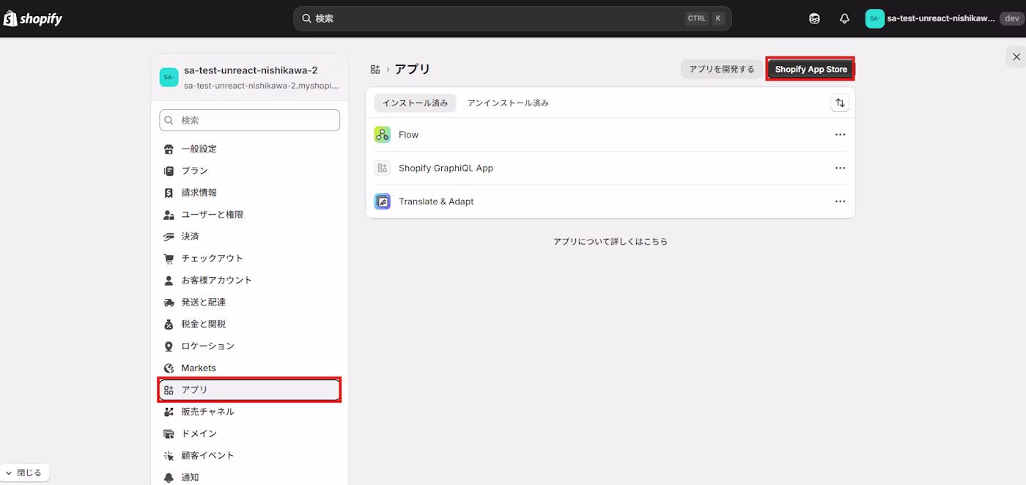Open the options menu for the Flow app
1026x485 pixels.
(840, 134)
